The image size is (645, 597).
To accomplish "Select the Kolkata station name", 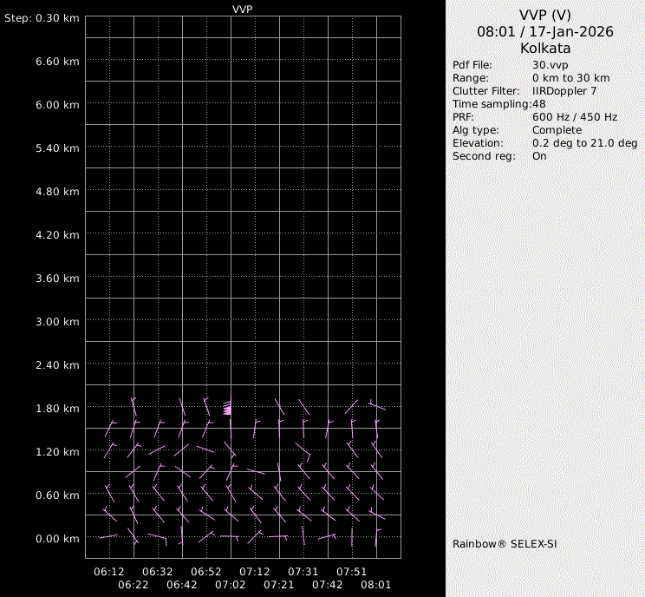I will (x=544, y=49).
